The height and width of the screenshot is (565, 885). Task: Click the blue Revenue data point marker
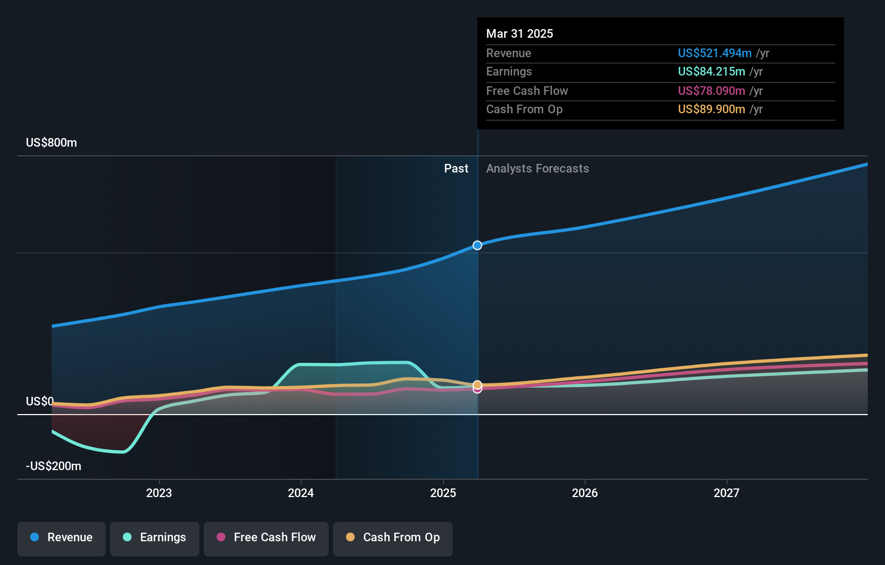pos(478,245)
